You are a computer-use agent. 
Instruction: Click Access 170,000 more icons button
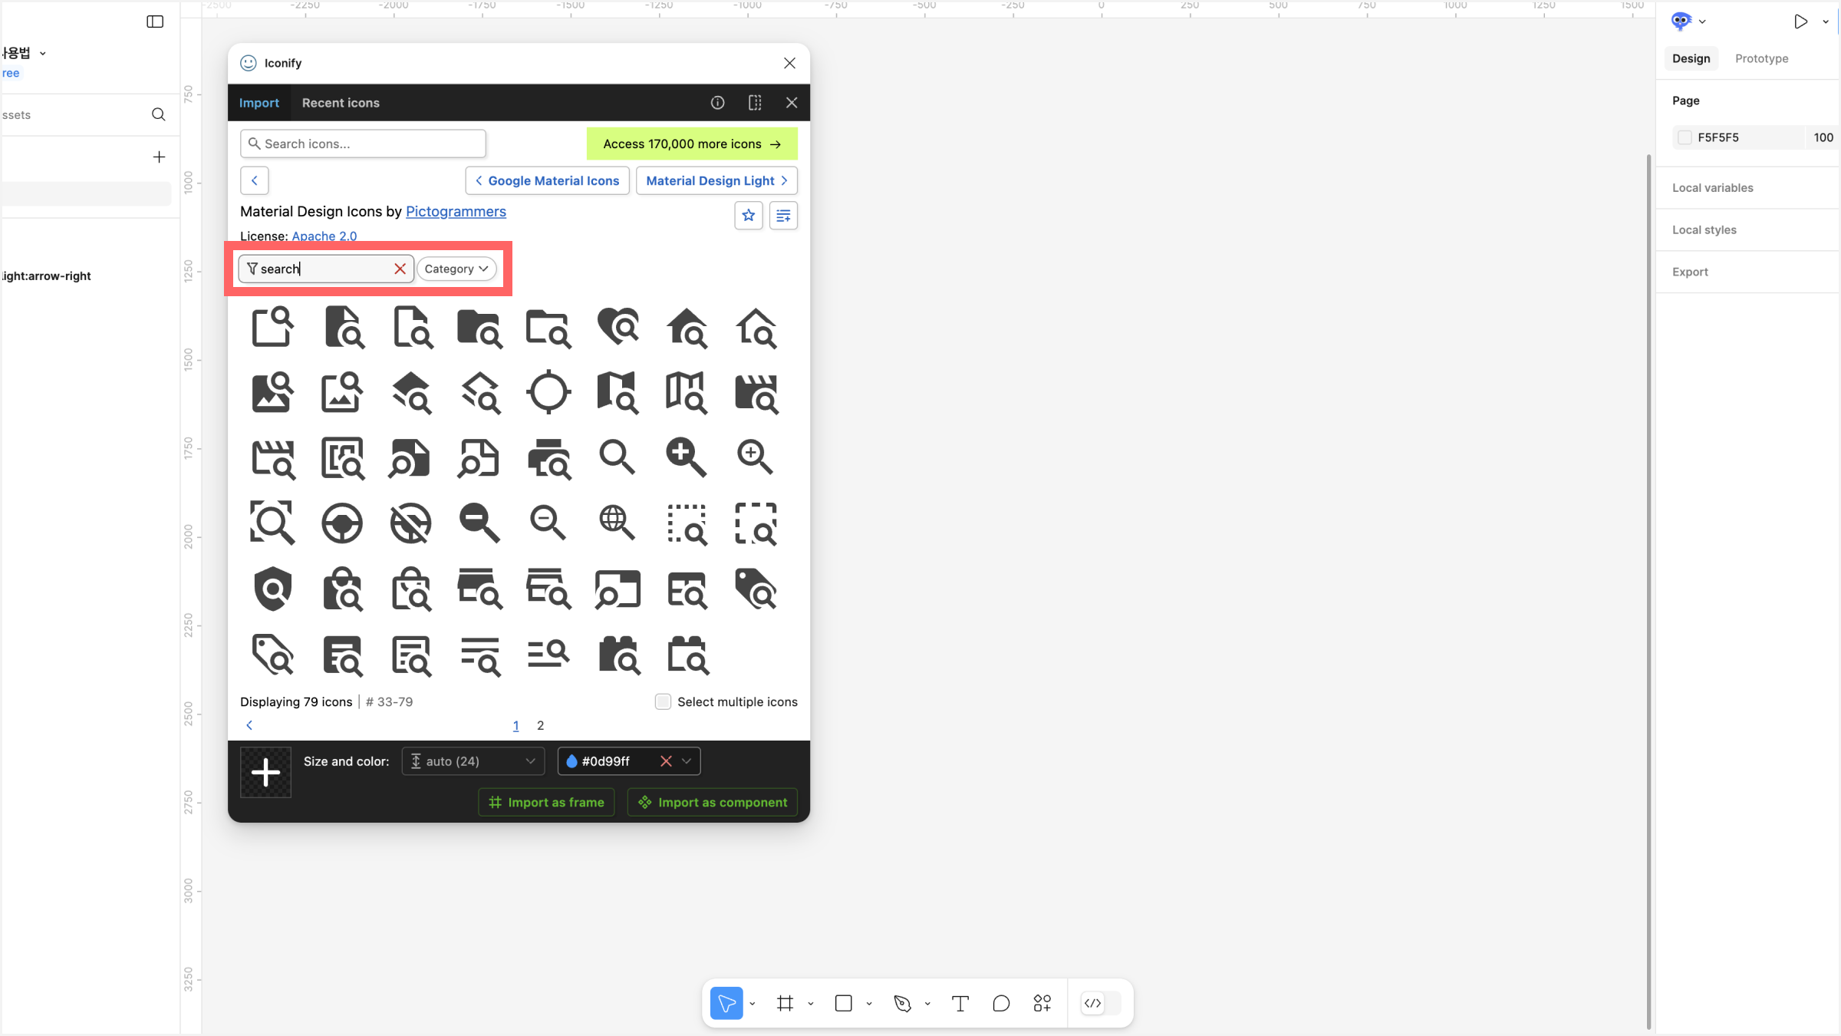pyautogui.click(x=692, y=144)
